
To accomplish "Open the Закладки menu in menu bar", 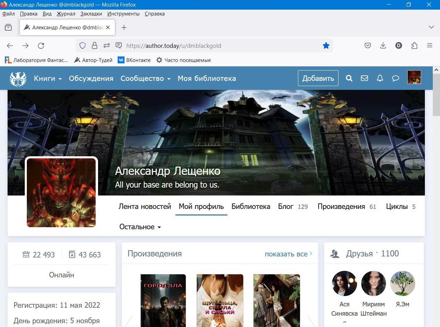I will pyautogui.click(x=91, y=14).
